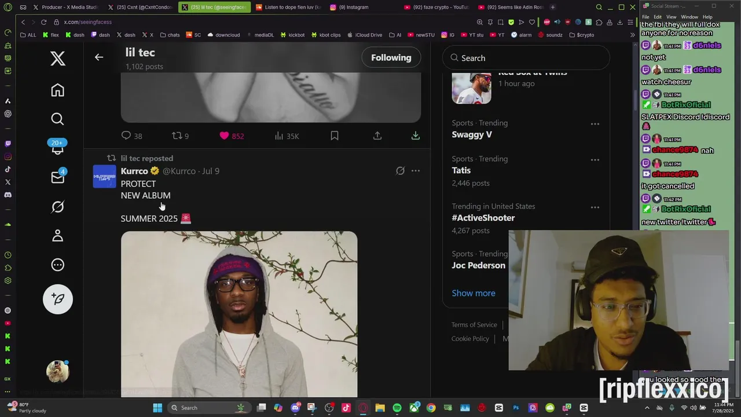Open the More circle icon in sidebar

(x=57, y=265)
